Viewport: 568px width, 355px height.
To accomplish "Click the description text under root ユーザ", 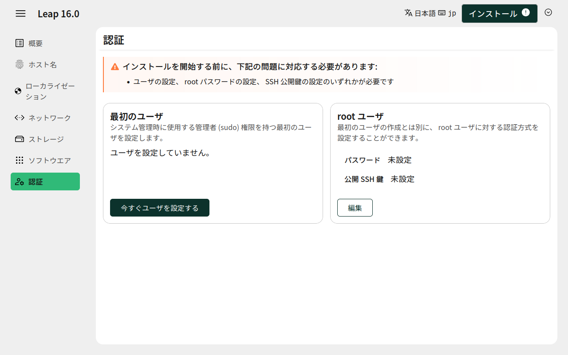I will click(438, 133).
